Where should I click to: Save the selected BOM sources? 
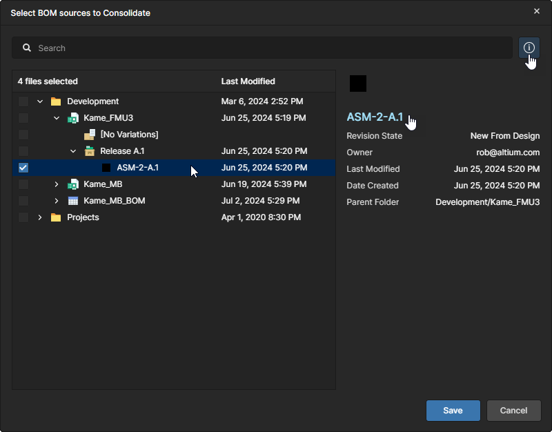click(453, 411)
